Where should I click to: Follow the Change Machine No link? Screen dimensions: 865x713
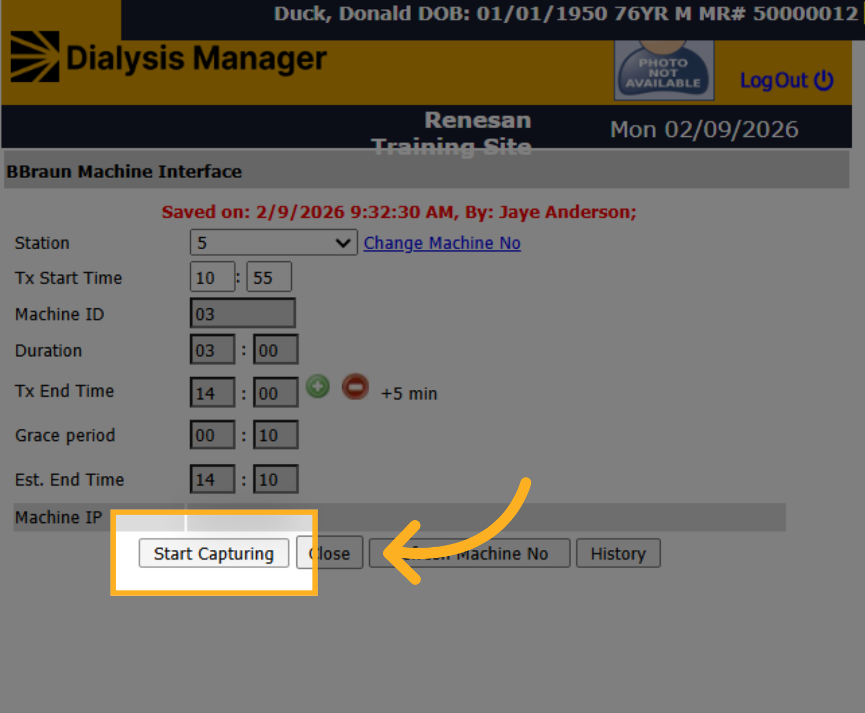tap(442, 243)
